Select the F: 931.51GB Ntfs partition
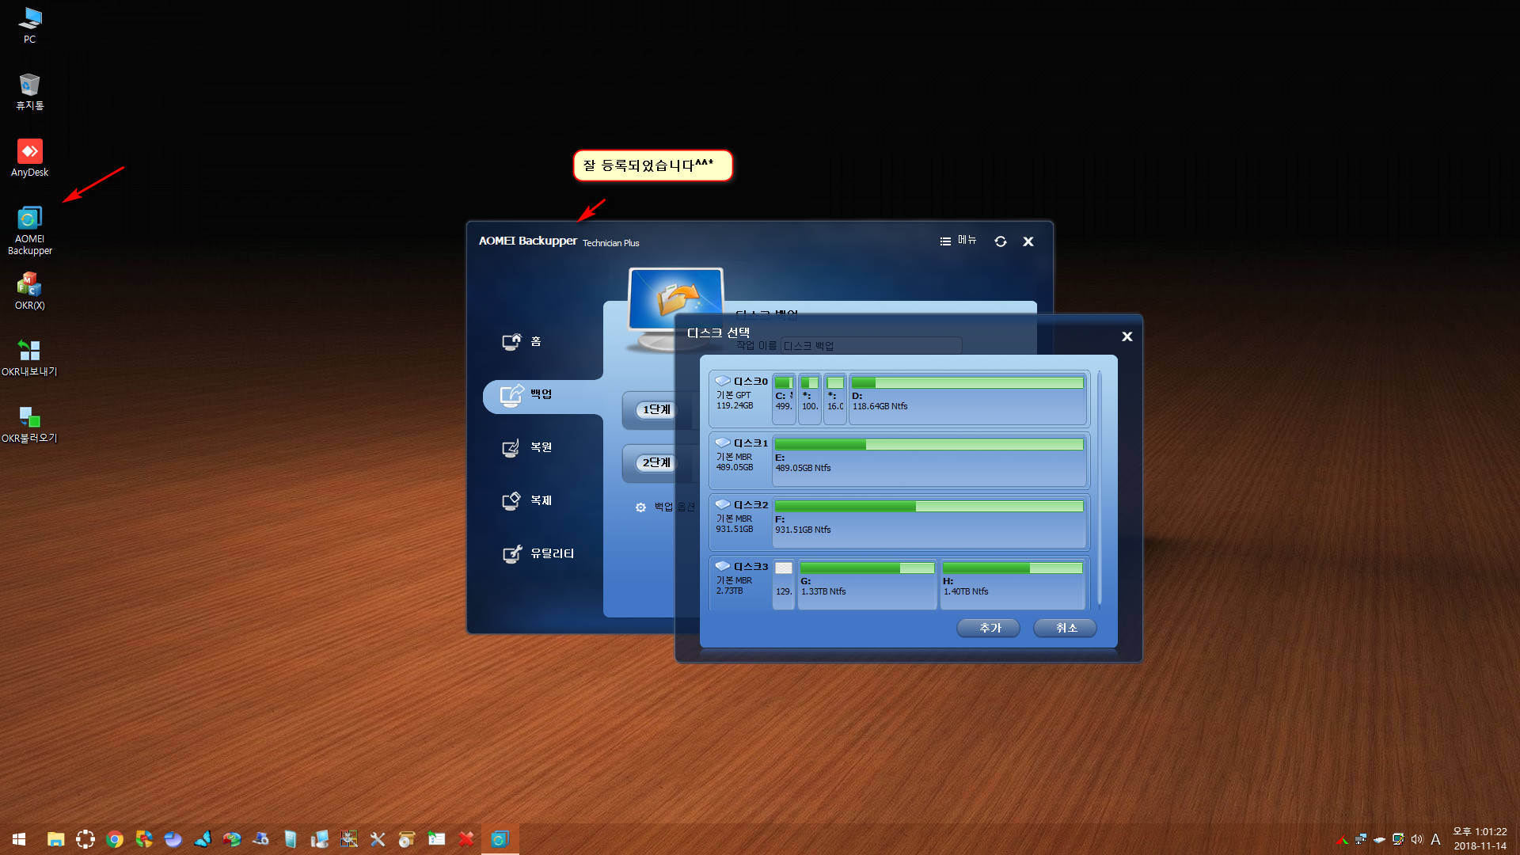The image size is (1520, 855). (x=929, y=522)
